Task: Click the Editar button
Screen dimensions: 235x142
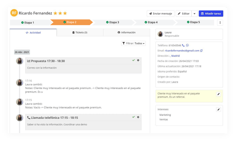Action: pos(184,13)
